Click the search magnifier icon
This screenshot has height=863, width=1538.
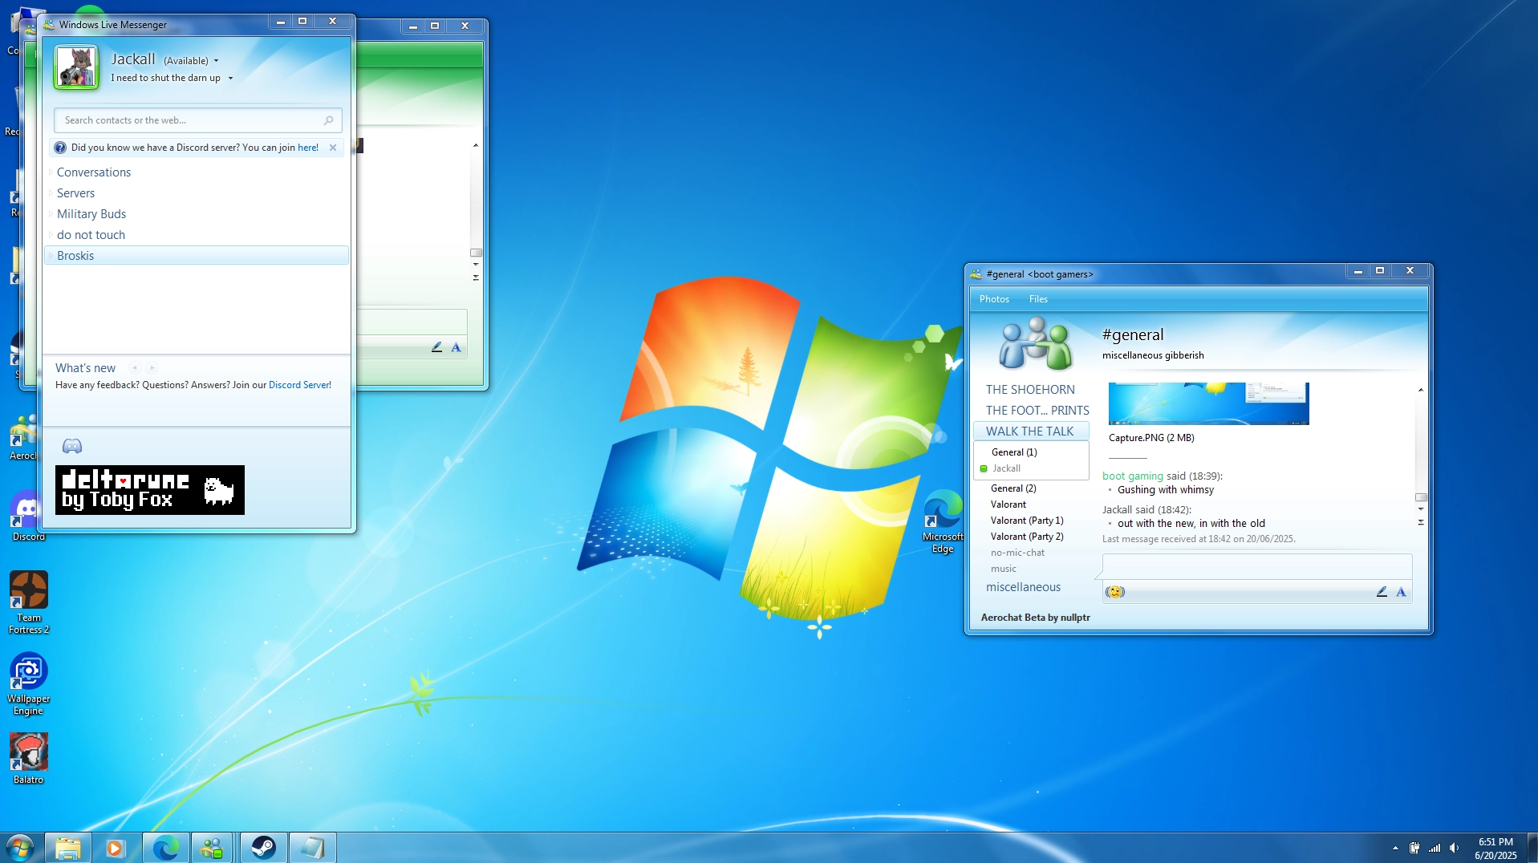328,120
